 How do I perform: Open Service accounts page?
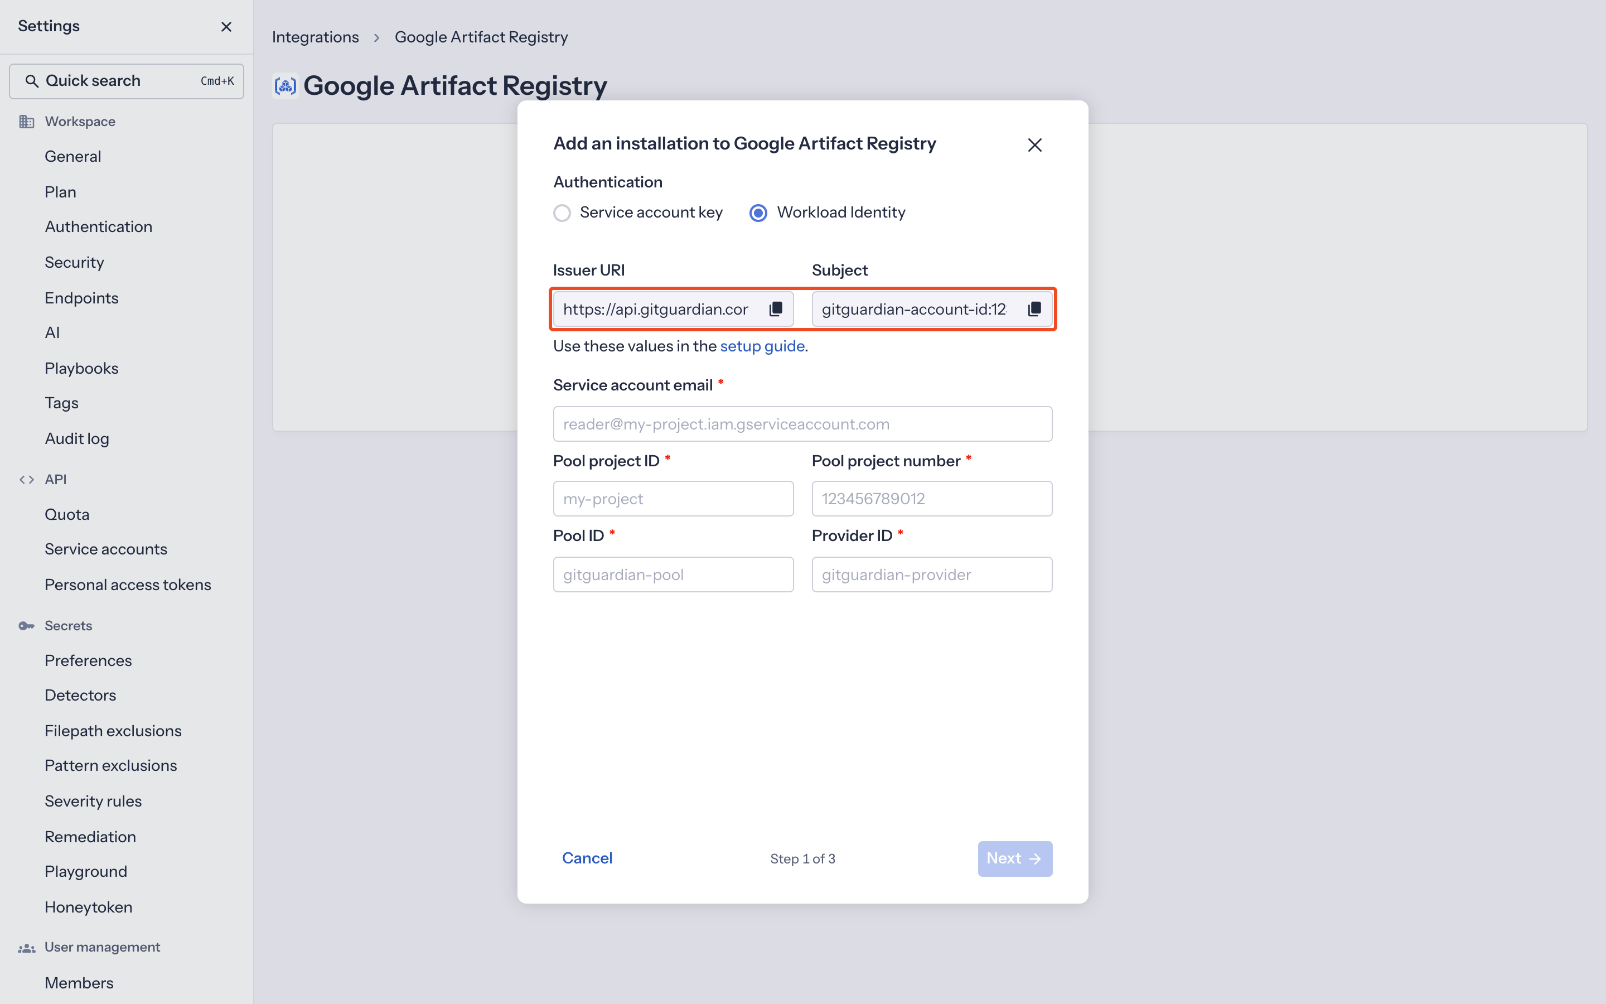(x=106, y=549)
